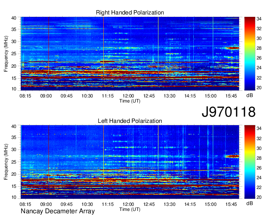Click the 10:30 tick label on the bottom plot
This screenshot has height=216, width=266.
point(87,204)
